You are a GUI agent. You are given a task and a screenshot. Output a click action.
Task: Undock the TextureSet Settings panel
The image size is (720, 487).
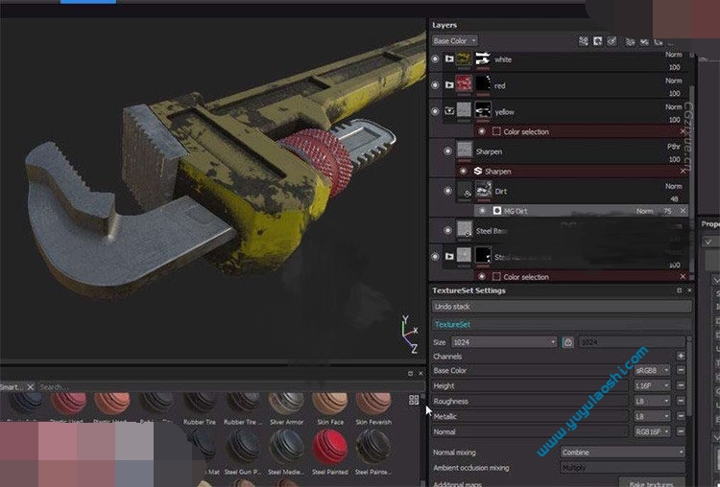pyautogui.click(x=679, y=290)
